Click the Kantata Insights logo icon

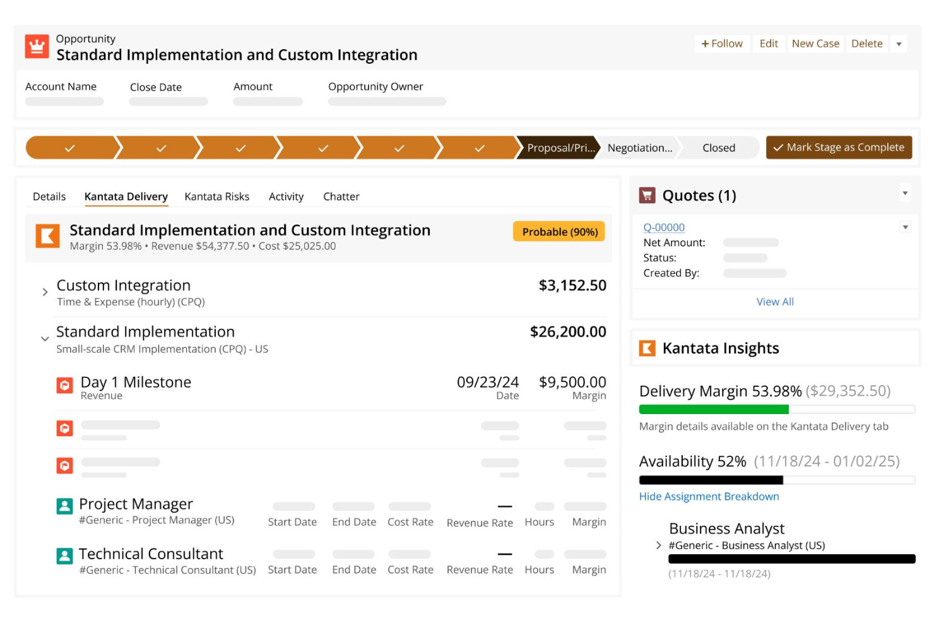[x=647, y=348]
